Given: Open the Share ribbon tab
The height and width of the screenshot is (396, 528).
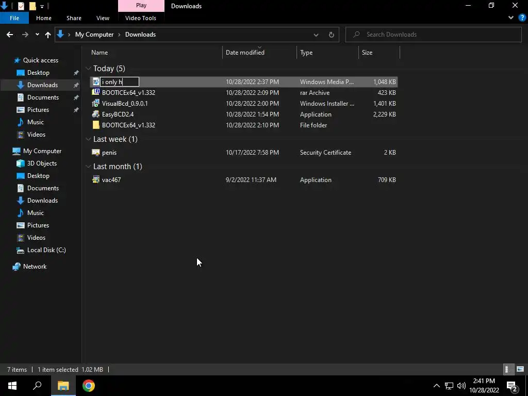Looking at the screenshot, I should coord(74,18).
